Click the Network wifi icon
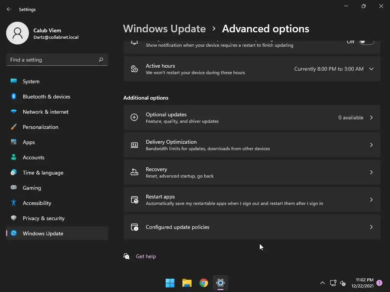This screenshot has height=292, width=390. click(x=14, y=111)
